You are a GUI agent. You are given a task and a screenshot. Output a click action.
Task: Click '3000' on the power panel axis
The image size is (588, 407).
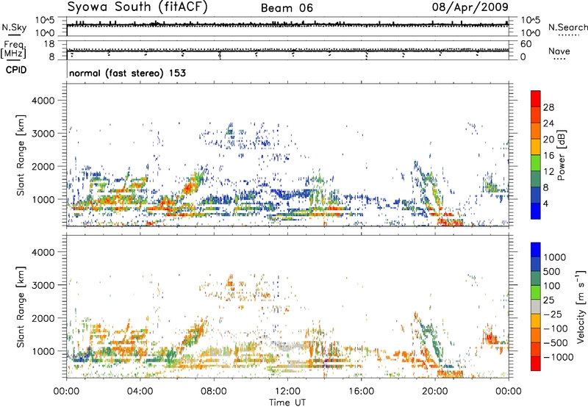[43, 134]
